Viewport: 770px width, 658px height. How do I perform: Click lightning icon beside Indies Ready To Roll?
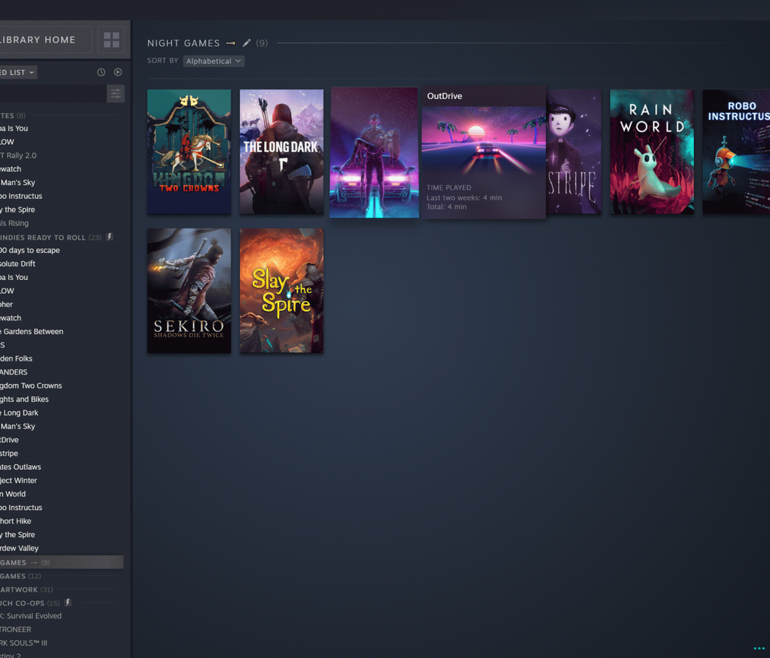coord(109,237)
